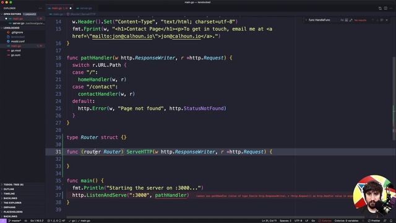Open editor more actions ellipsis

pyautogui.click(x=391, y=8)
